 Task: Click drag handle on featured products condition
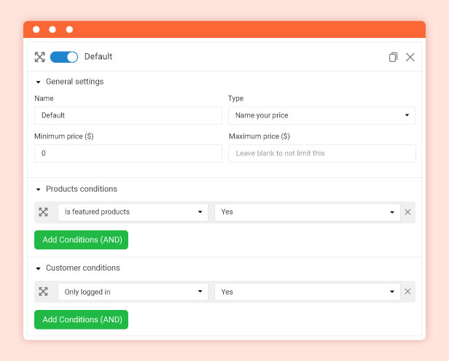tap(43, 212)
